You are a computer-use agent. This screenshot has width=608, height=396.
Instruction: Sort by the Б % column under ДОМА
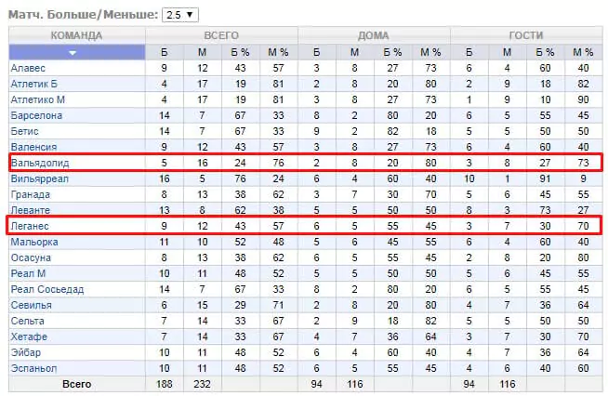pyautogui.click(x=392, y=52)
